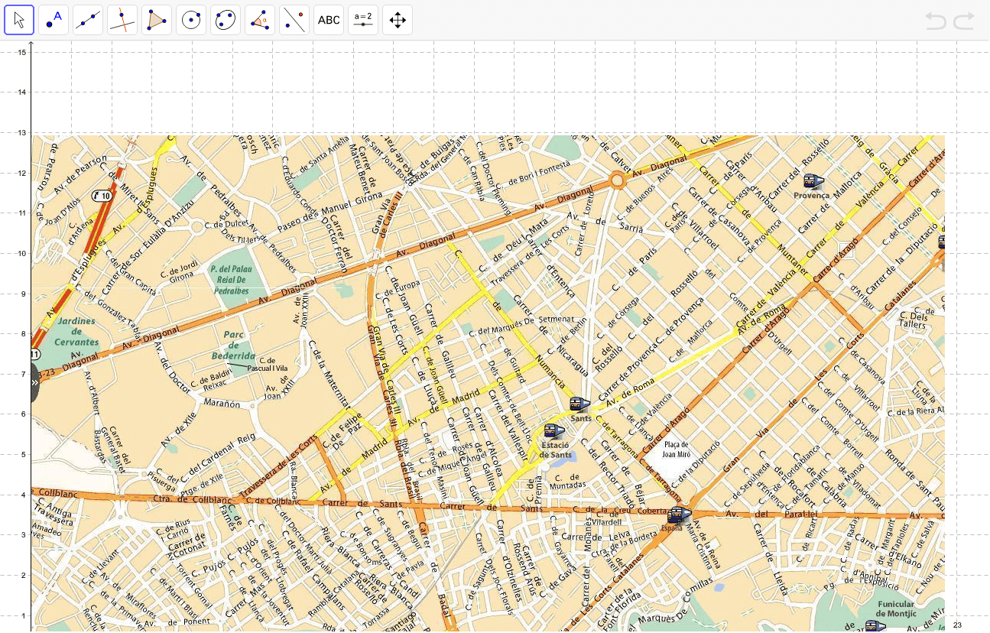Click the Parc de Bederrida label
The image size is (990, 633).
tap(234, 345)
